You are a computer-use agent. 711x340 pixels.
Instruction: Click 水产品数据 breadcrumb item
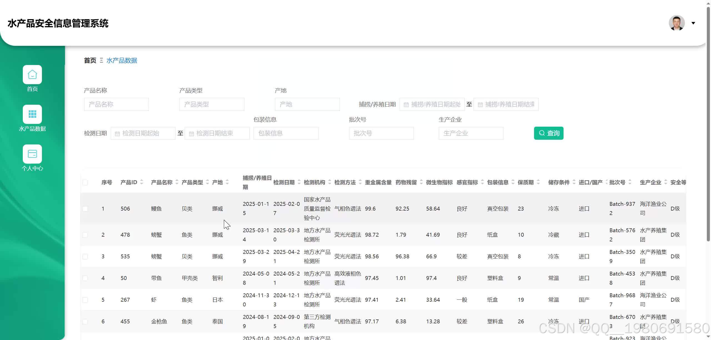click(x=122, y=60)
